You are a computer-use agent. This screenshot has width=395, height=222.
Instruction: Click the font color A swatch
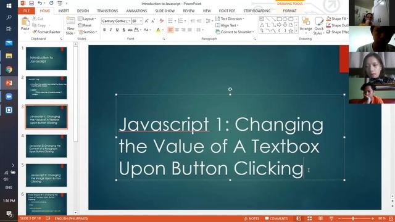(158, 30)
